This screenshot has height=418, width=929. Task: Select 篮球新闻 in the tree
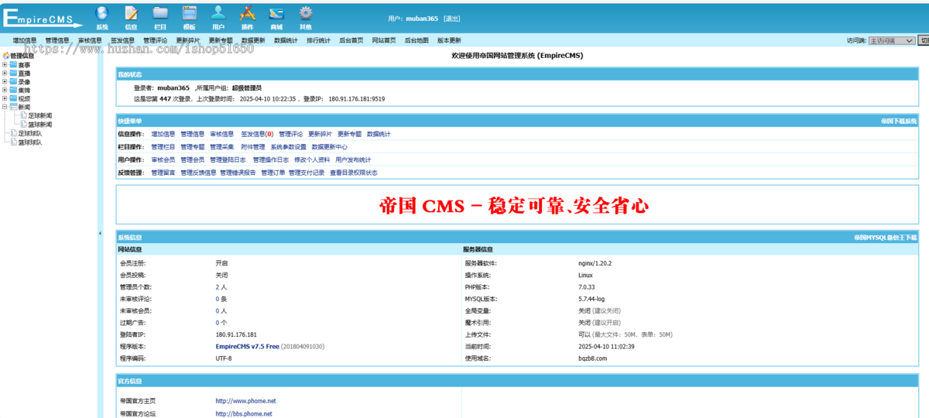pos(40,125)
